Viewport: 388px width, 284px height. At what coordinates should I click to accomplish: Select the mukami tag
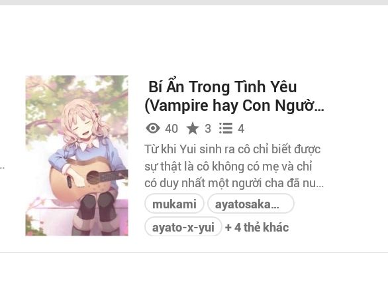click(x=174, y=204)
